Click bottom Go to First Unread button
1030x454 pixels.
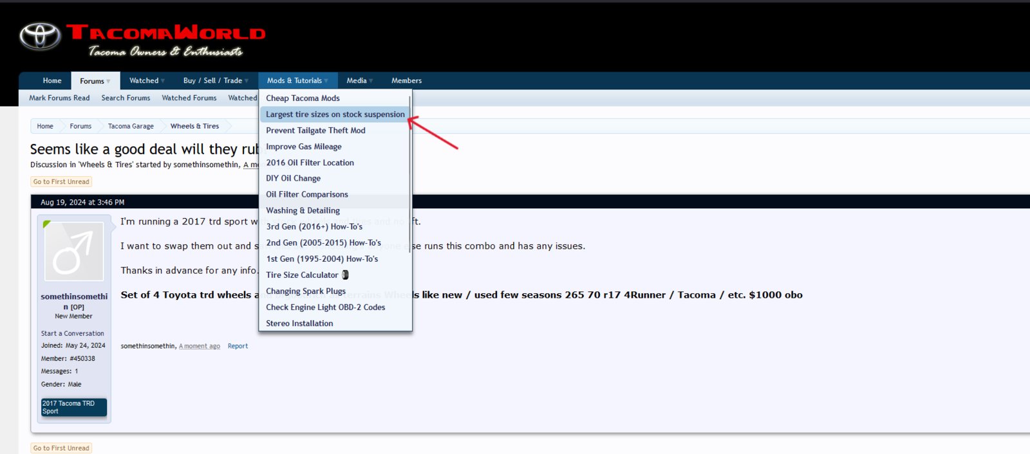[x=61, y=448]
